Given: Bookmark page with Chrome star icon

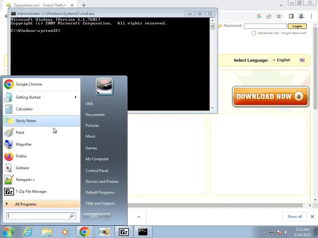Looking at the screenshot, I should [x=279, y=16].
